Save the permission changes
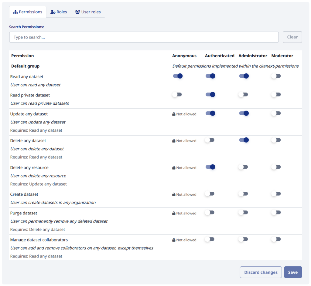The height and width of the screenshot is (286, 311). coord(293,272)
